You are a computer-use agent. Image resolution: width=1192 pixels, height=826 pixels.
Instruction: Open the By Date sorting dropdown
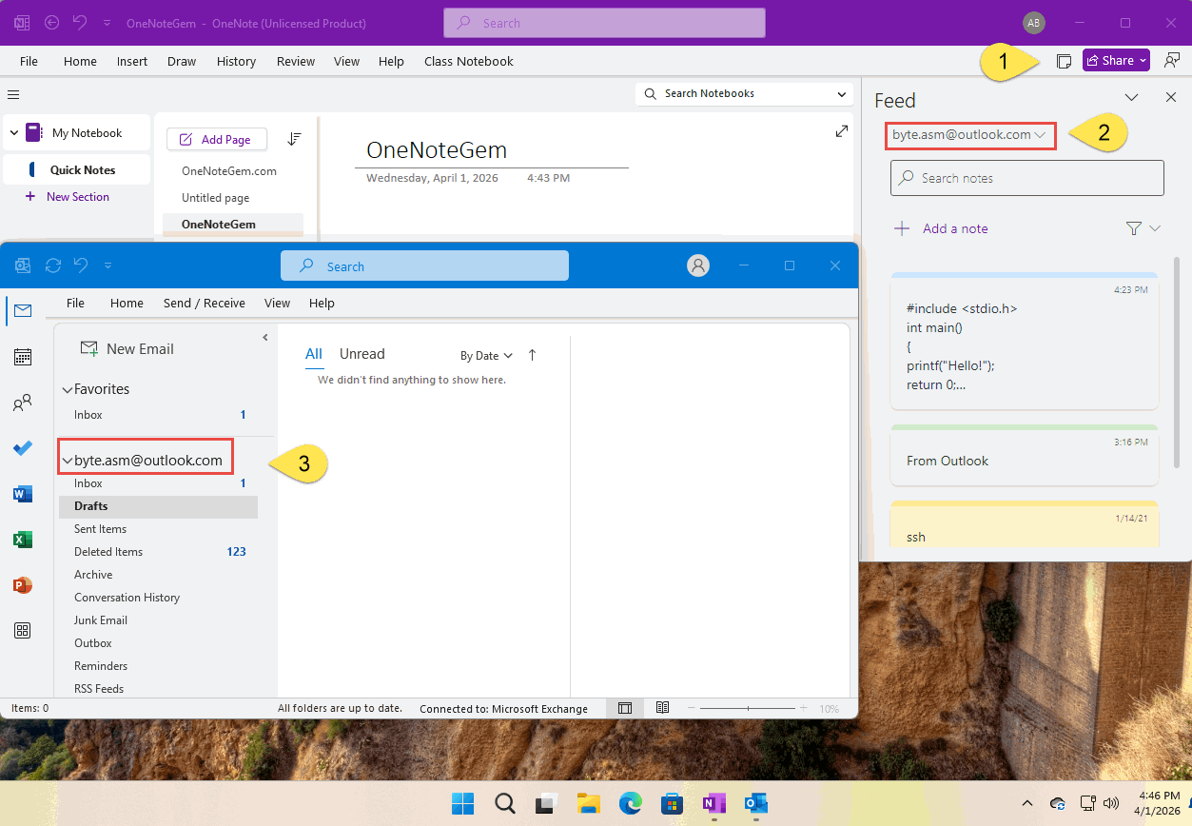(486, 354)
